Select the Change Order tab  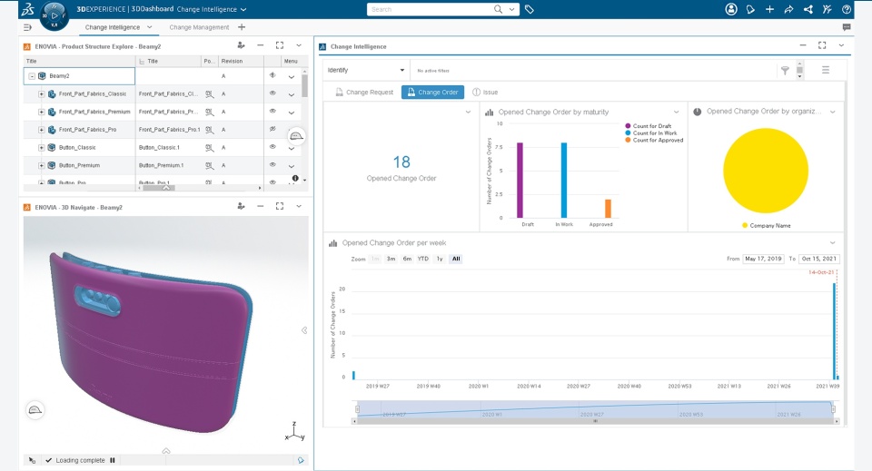click(432, 93)
